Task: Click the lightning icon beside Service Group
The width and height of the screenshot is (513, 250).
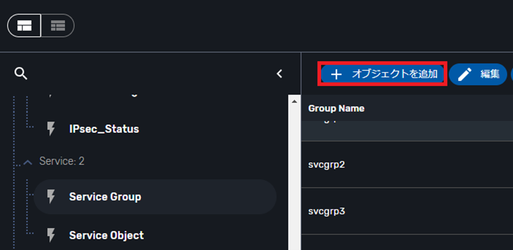Action: pyautogui.click(x=51, y=197)
